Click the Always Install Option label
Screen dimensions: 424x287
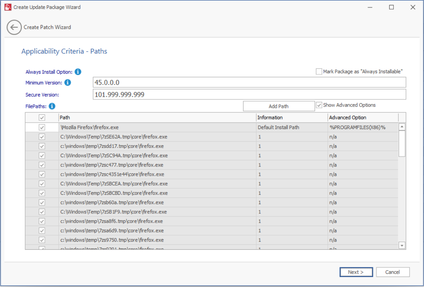(x=49, y=72)
